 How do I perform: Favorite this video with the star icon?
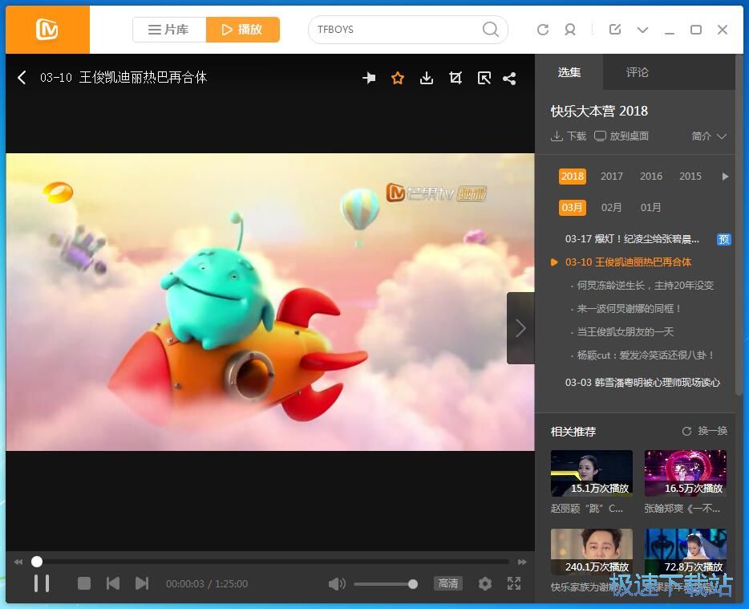point(398,78)
